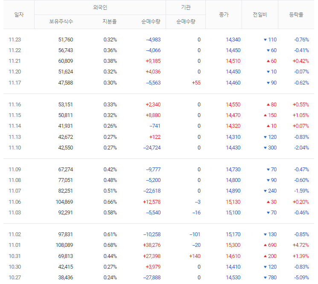
Task: Click the +1.05% change rate
Action: point(301,115)
